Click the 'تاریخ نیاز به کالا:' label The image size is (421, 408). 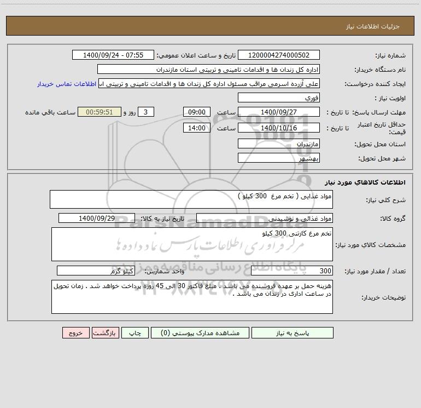pyautogui.click(x=162, y=219)
